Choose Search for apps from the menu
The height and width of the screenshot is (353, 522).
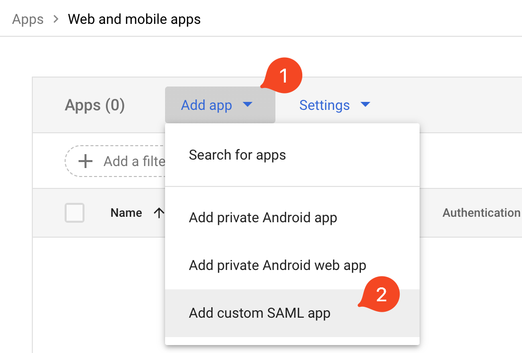point(237,155)
